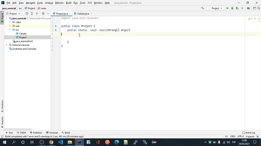
Task: Click the main breadcrumb in navigation bar
Action: click(x=42, y=8)
